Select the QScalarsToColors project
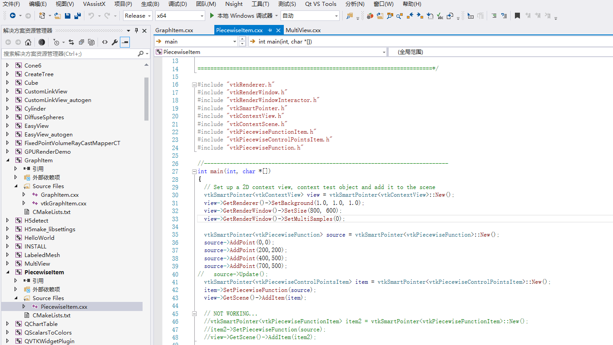 pyautogui.click(x=48, y=333)
